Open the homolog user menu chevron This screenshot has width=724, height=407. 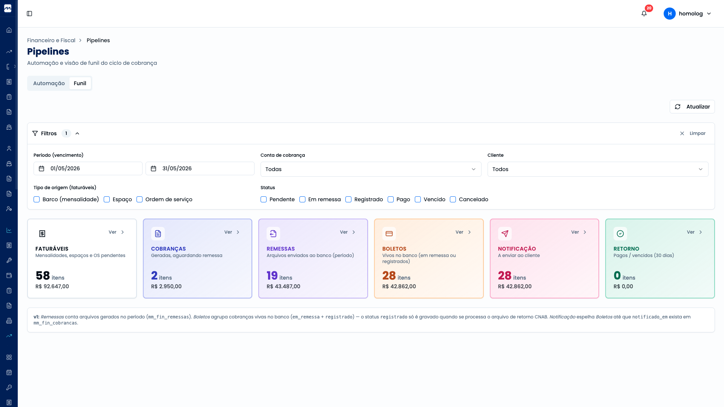coord(709,14)
